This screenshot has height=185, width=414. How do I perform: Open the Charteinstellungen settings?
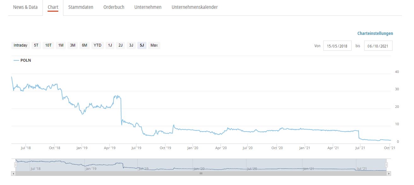[375, 33]
